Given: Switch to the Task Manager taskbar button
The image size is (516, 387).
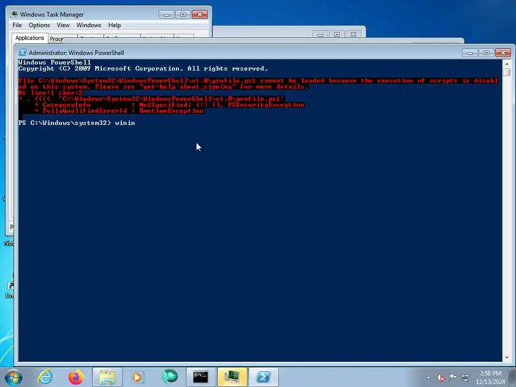Looking at the screenshot, I should point(232,377).
